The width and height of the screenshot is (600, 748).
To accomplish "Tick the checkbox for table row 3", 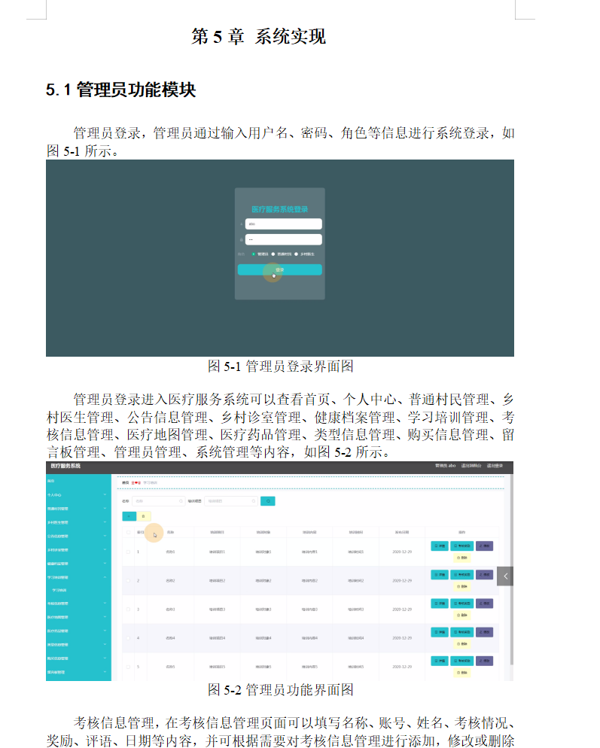I will point(128,610).
